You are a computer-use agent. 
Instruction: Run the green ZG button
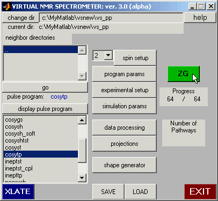(184, 74)
